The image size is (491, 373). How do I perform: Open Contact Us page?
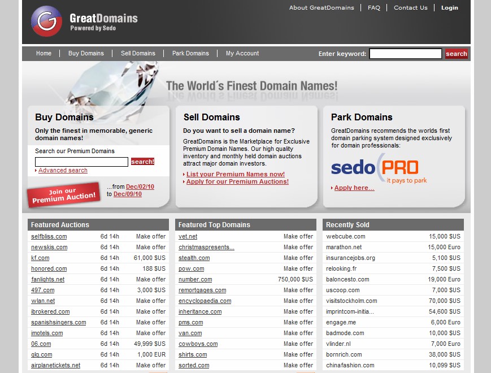click(x=411, y=7)
